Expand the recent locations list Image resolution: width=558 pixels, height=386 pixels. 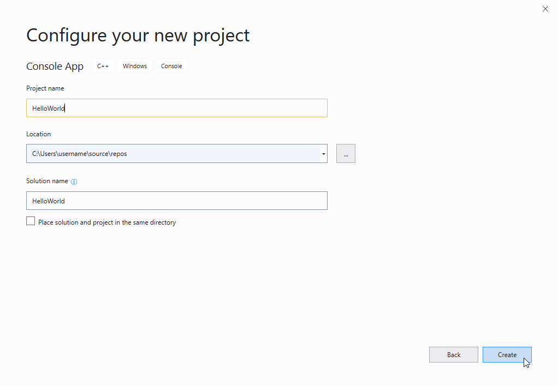(323, 153)
